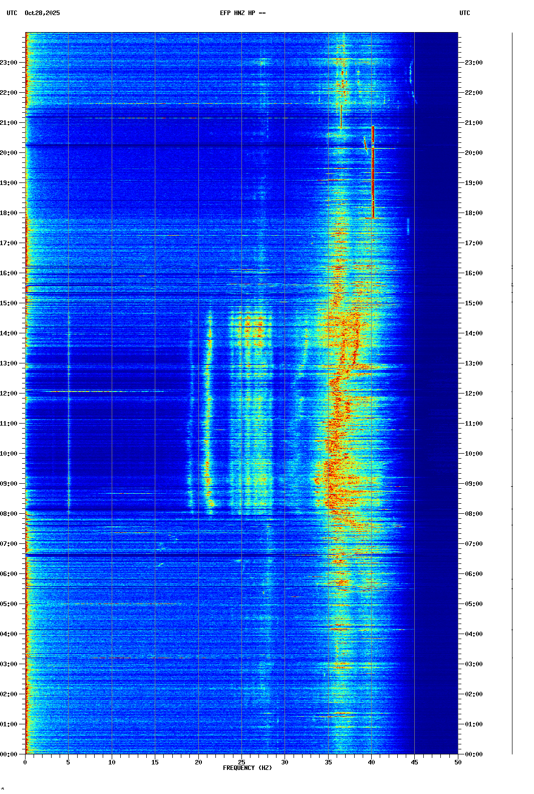Click the 35 Hz frequency axis label

tap(328, 762)
